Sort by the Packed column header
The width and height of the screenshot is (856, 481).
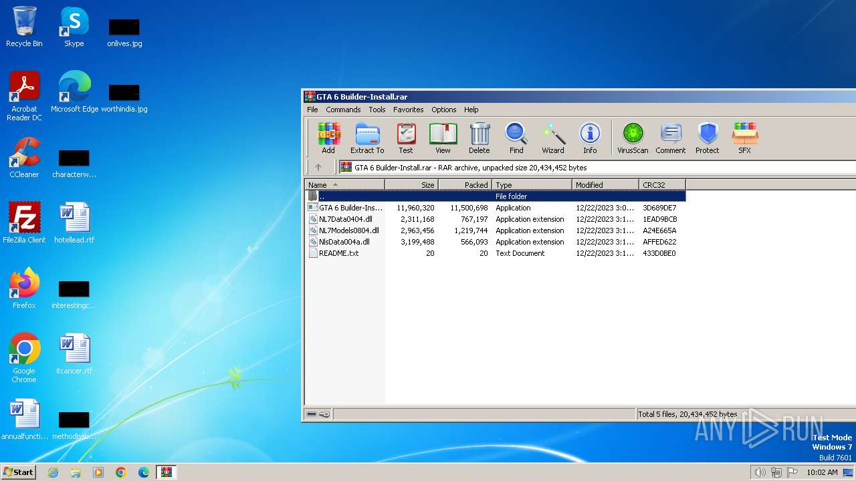coord(465,184)
